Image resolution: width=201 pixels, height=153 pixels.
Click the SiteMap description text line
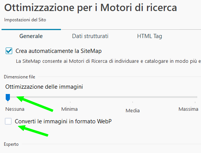108,61
